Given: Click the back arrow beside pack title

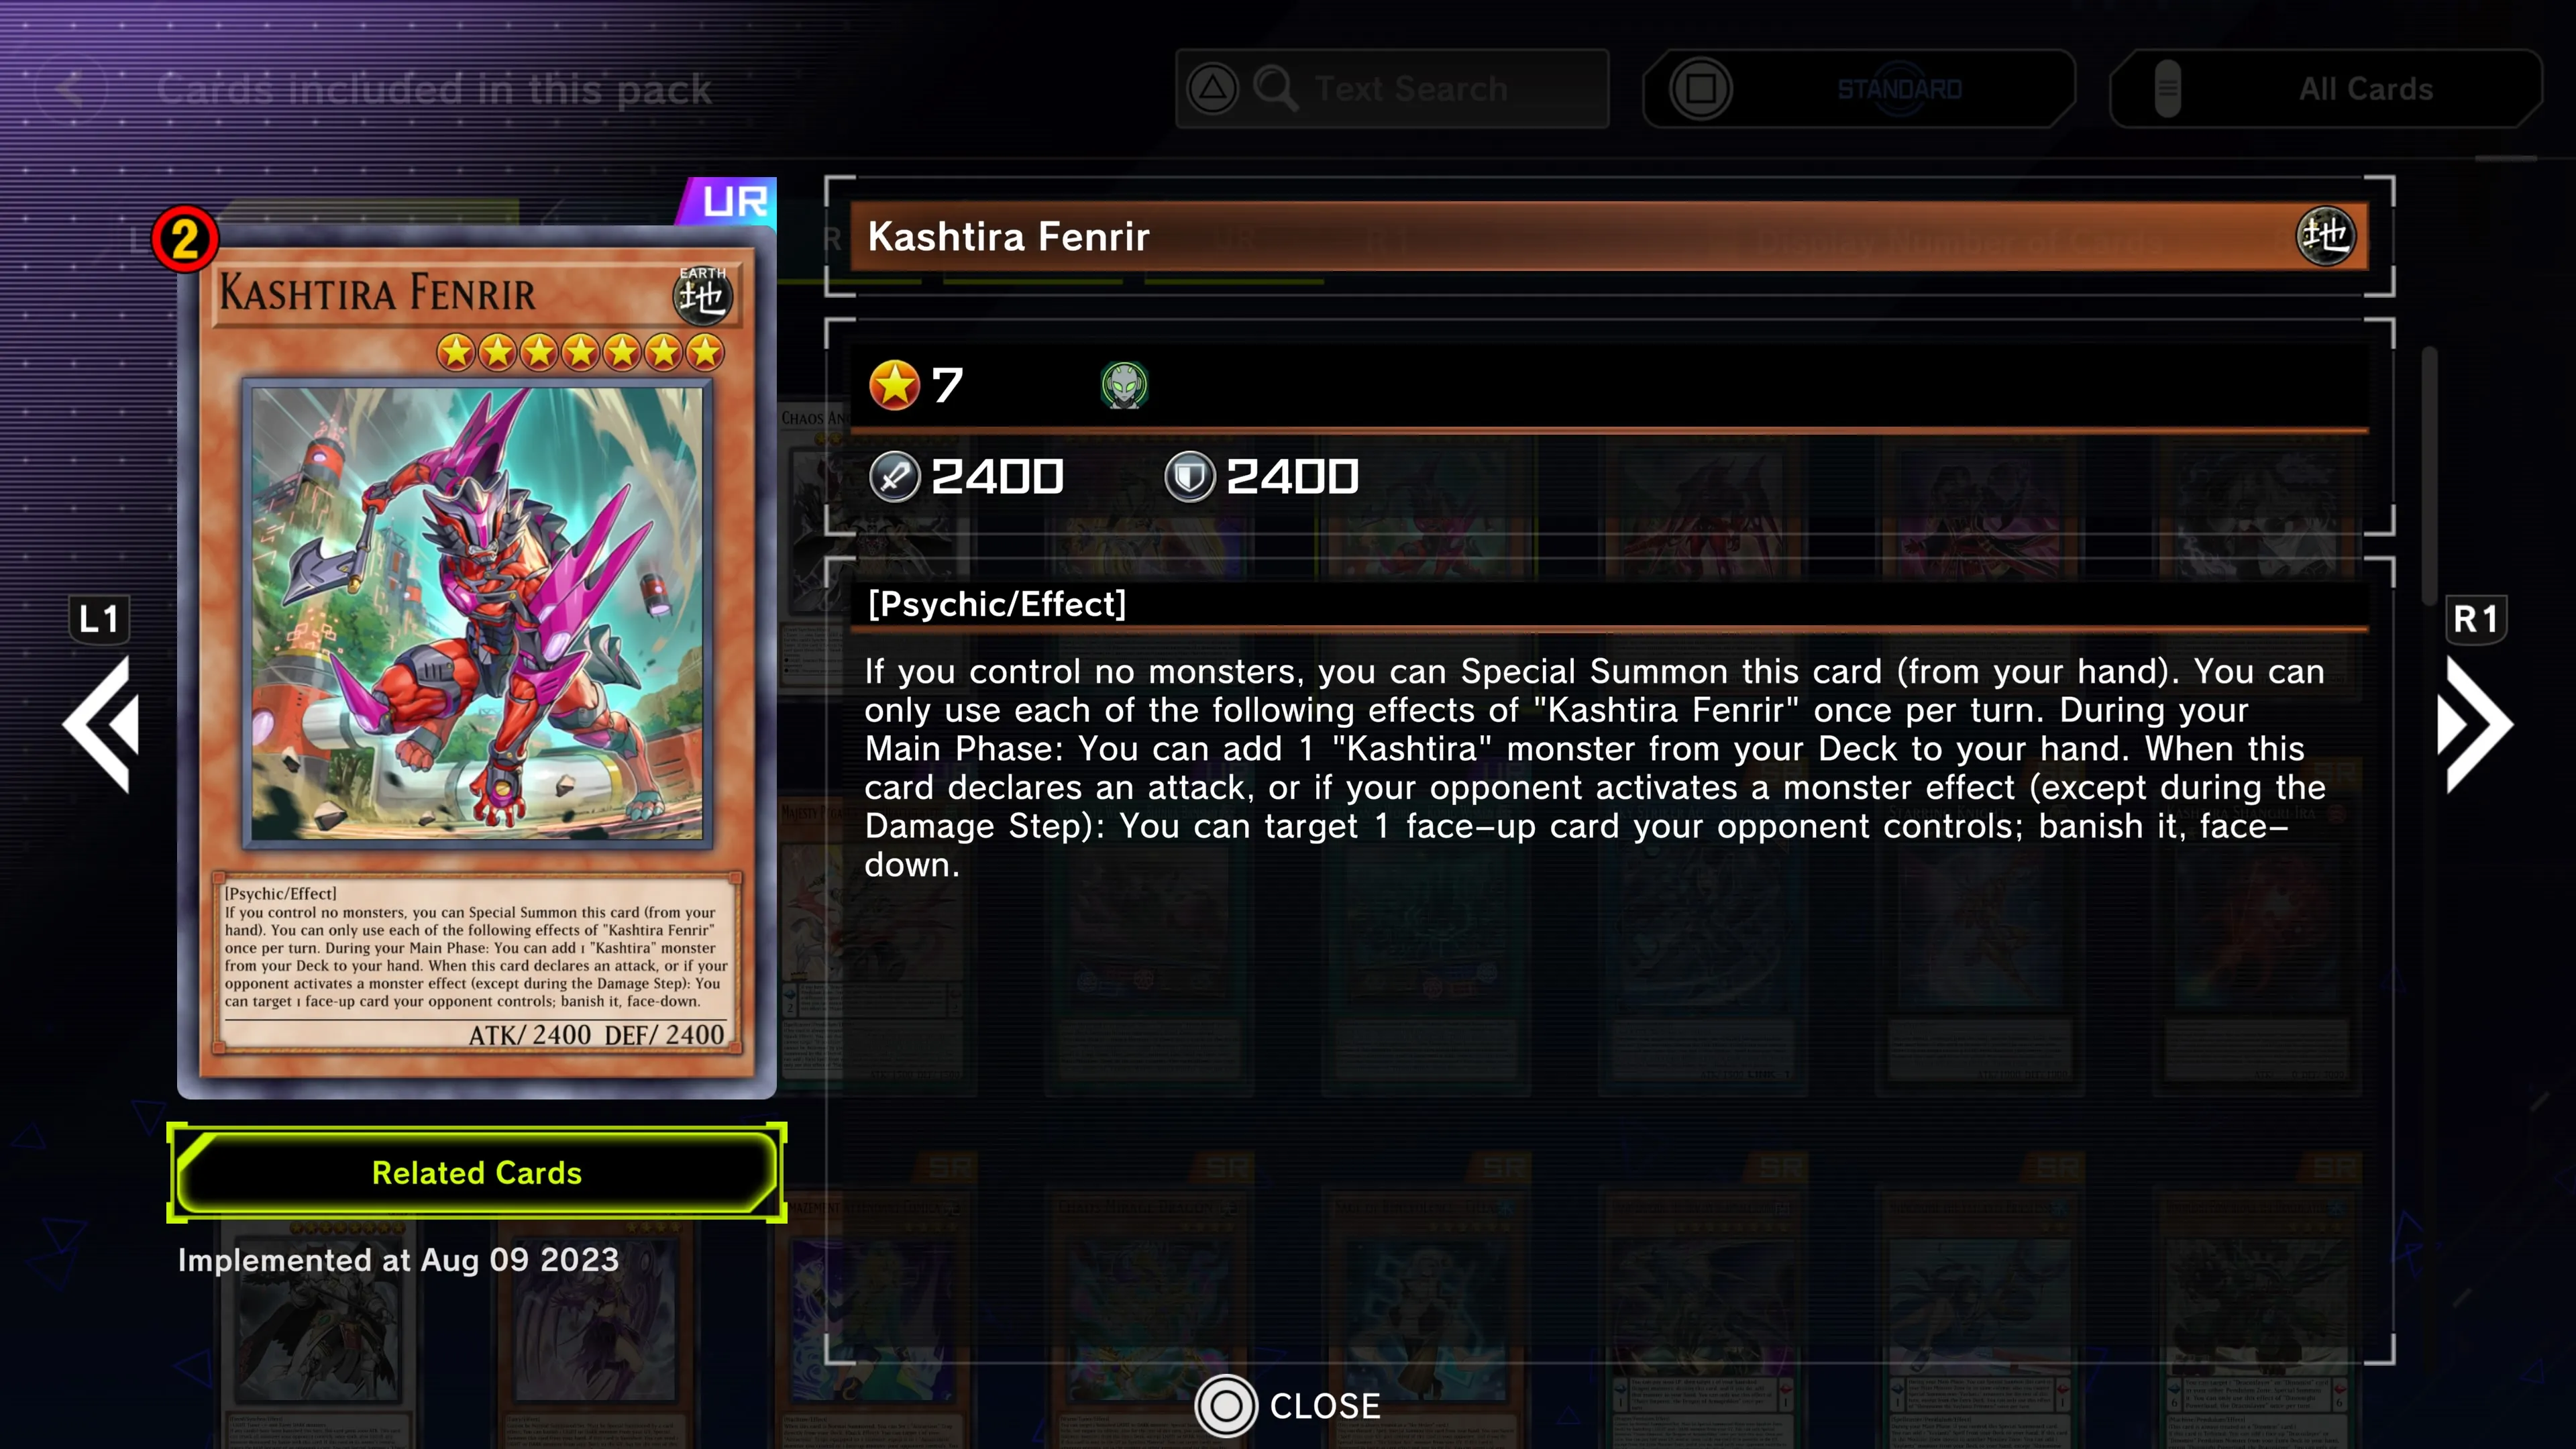Looking at the screenshot, I should point(70,89).
